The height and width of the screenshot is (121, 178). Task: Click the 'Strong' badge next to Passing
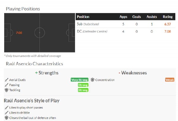[x=83, y=85]
